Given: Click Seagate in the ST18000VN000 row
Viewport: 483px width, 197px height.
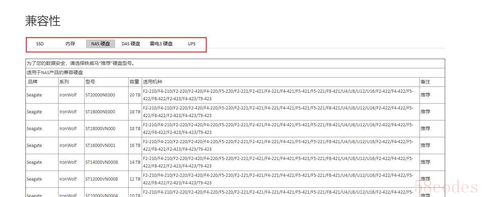Looking at the screenshot, I should click(x=34, y=129).
